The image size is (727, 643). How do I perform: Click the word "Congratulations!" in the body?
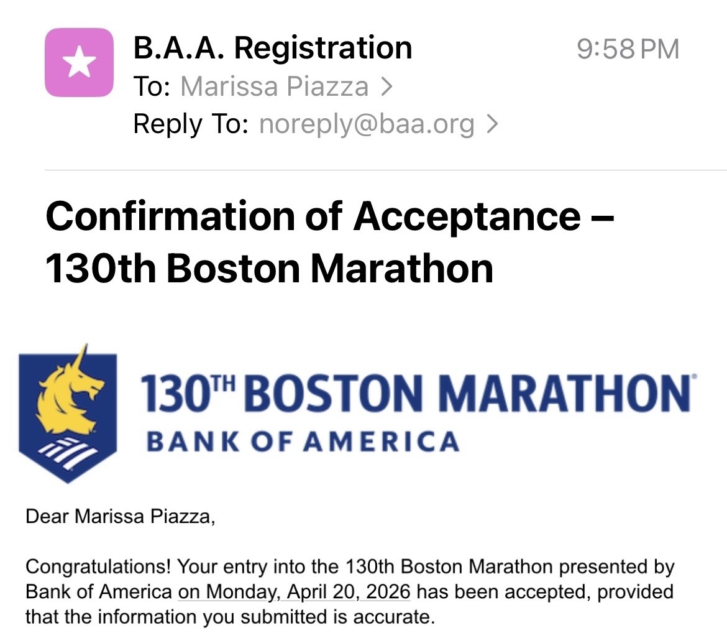pyautogui.click(x=98, y=567)
